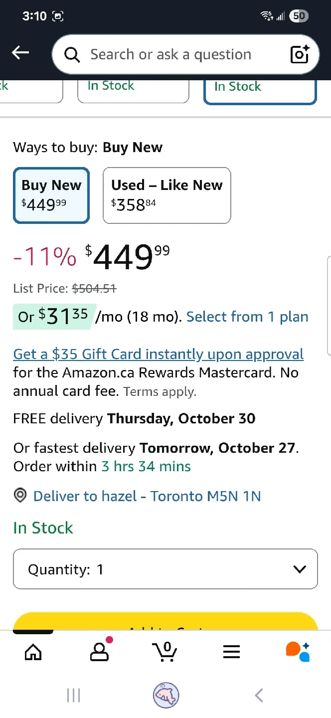The height and width of the screenshot is (718, 331).
Task: Open the account profile icon
Action: 99,651
